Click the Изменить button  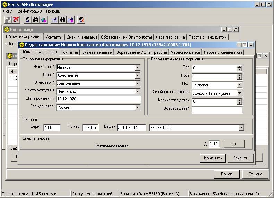[213, 158]
